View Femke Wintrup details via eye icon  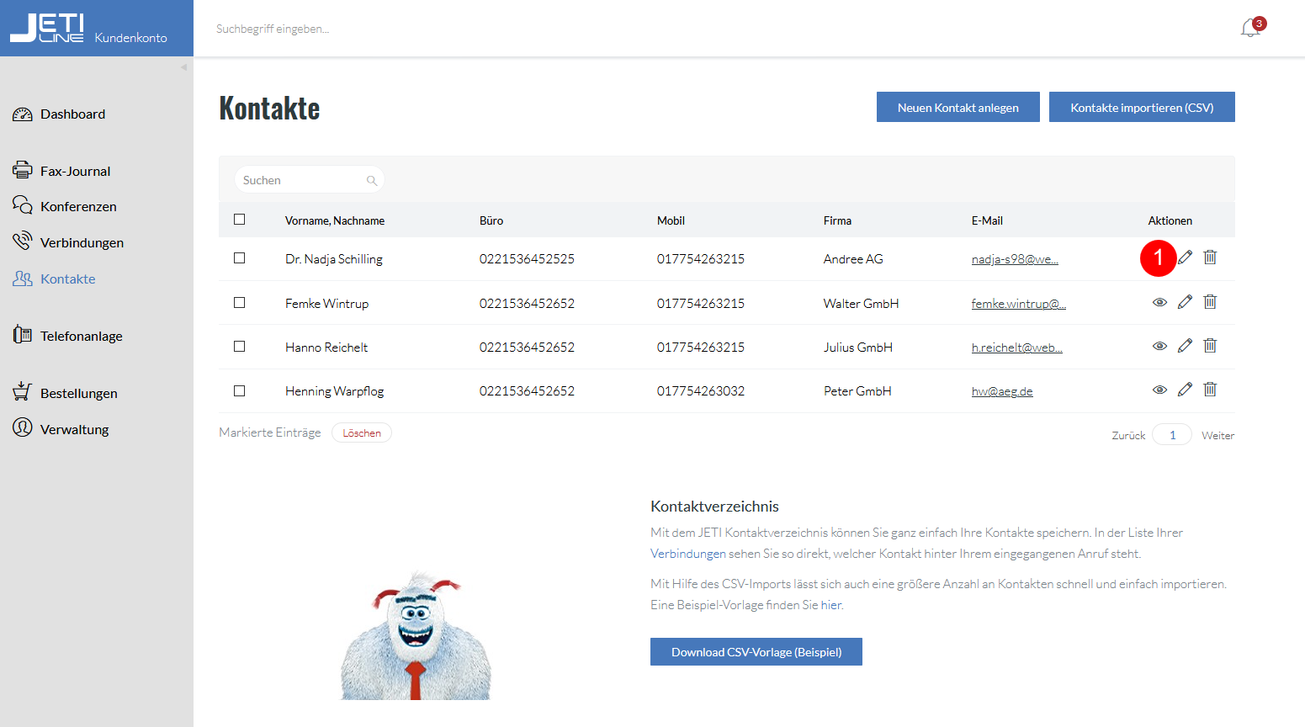point(1159,302)
